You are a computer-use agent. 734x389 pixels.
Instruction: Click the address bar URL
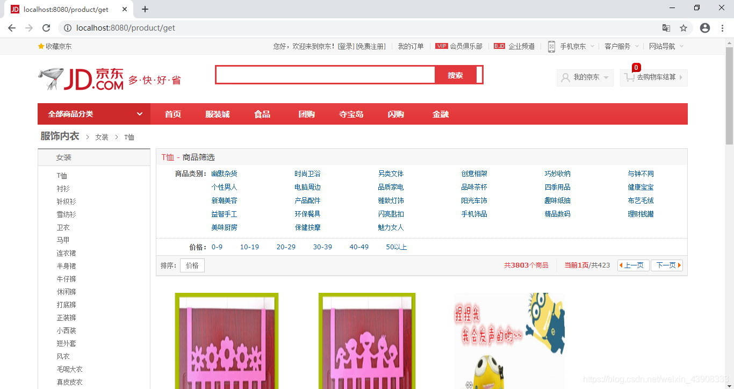[x=126, y=28]
